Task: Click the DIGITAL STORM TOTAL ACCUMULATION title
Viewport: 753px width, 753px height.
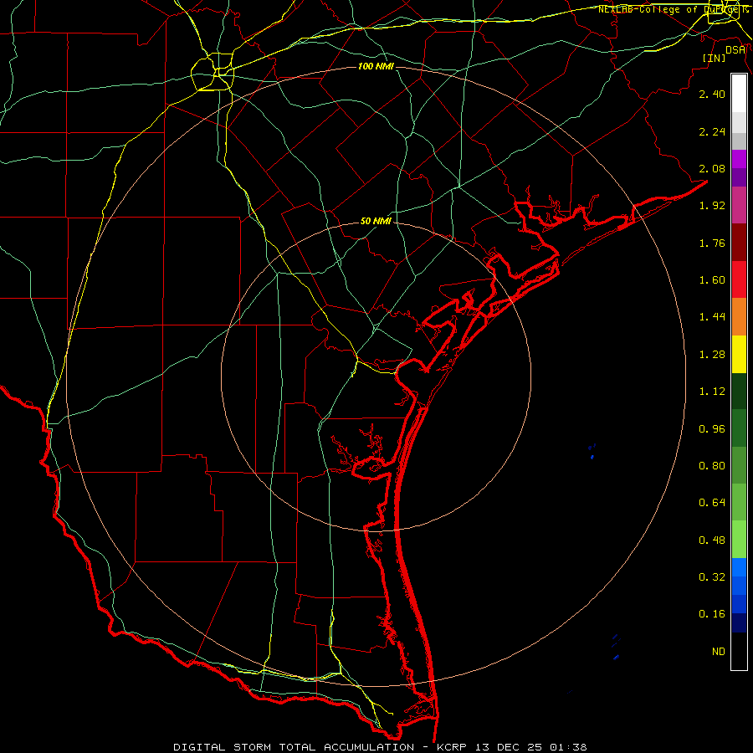Action: click(x=294, y=747)
